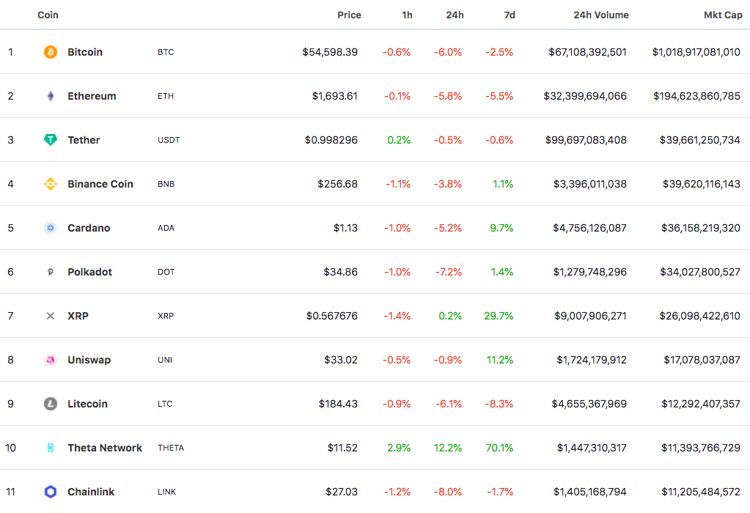Click the Cardano blue dotted icon

coord(50,228)
